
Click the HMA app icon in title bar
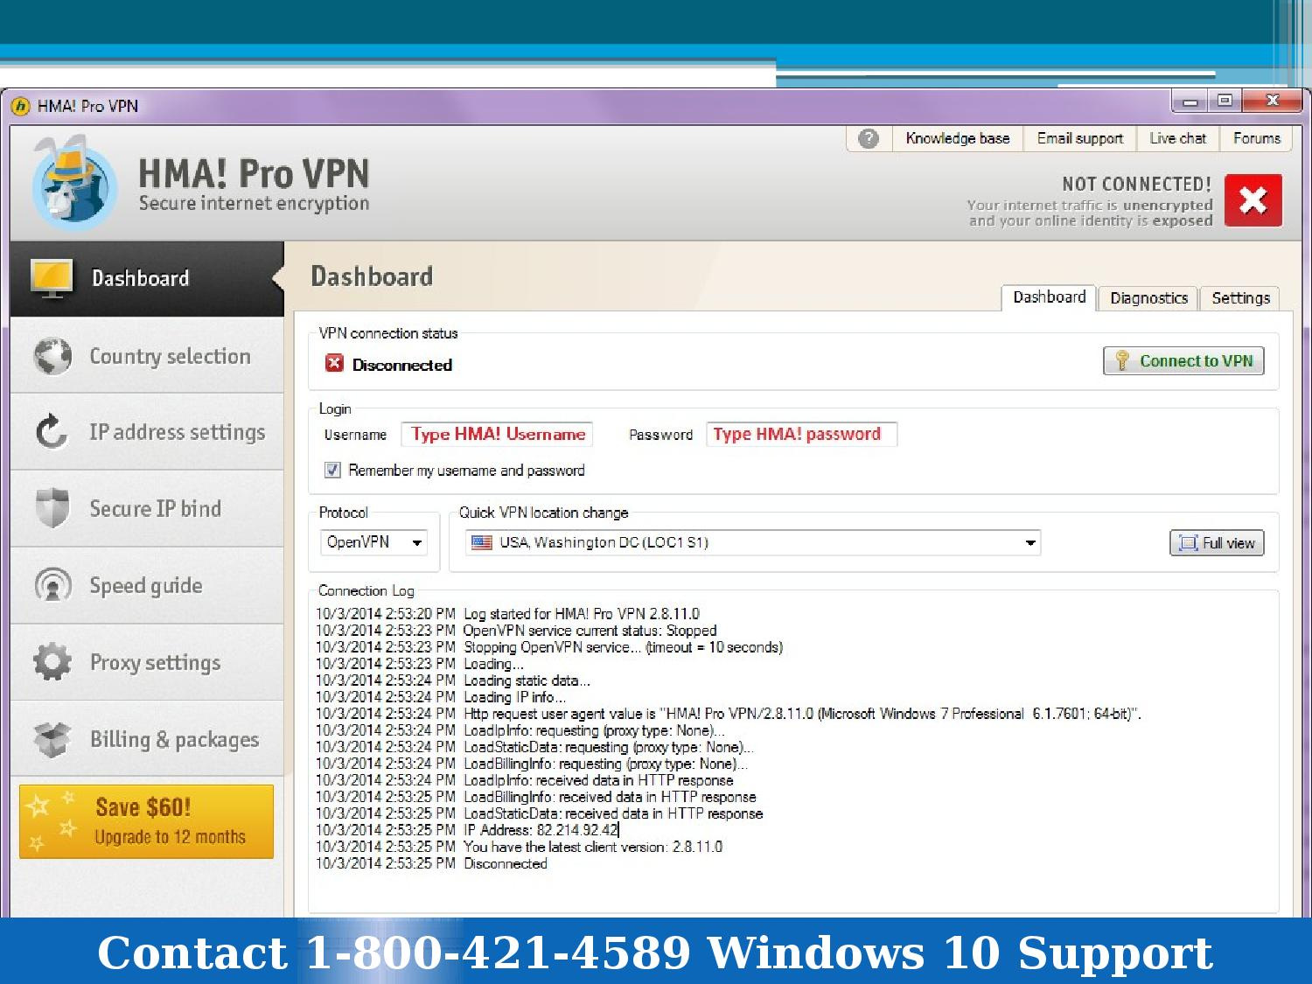(x=20, y=106)
